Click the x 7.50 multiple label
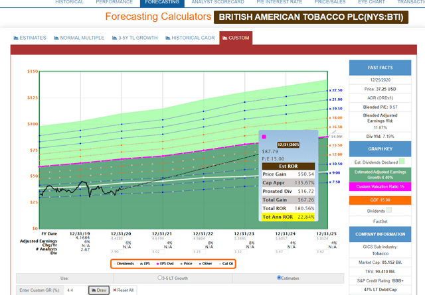The image size is (425, 295). click(x=335, y=182)
